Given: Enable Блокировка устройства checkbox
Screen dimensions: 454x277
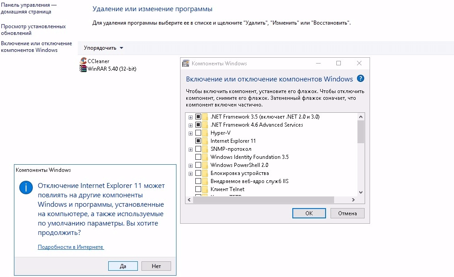Looking at the screenshot, I should click(x=198, y=173).
